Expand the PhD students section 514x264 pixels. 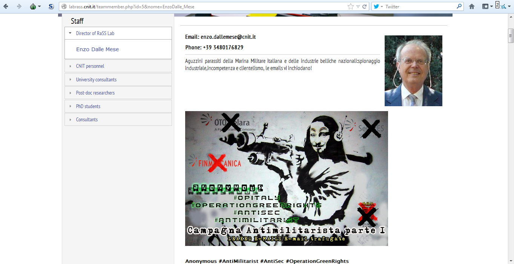coord(118,106)
